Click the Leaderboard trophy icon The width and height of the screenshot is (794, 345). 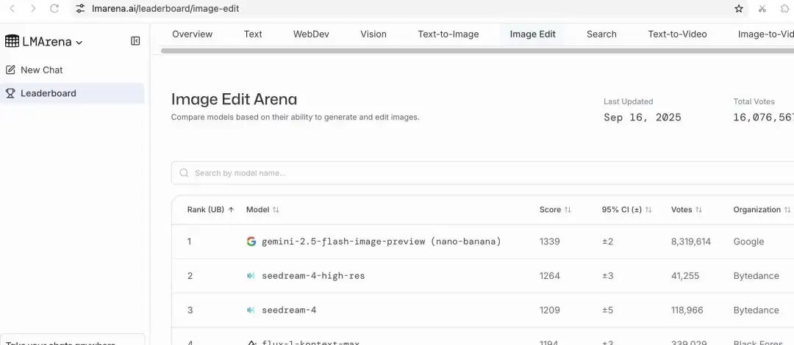pyautogui.click(x=10, y=93)
